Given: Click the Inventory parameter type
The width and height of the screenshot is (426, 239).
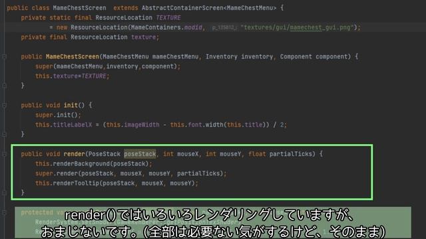Looking at the screenshot, I should pos(222,56).
